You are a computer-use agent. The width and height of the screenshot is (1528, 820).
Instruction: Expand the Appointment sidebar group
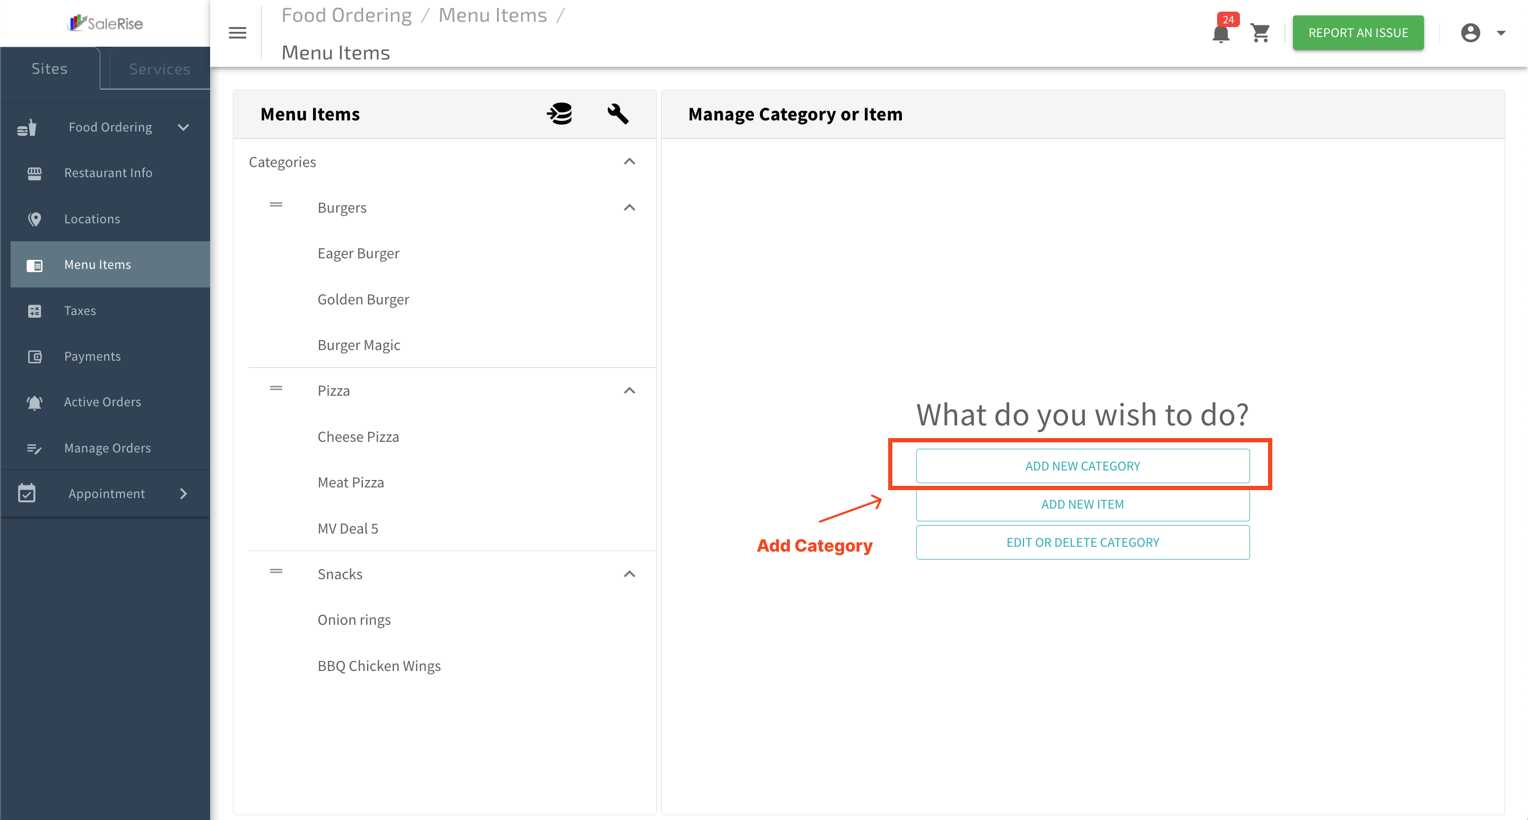pos(183,493)
